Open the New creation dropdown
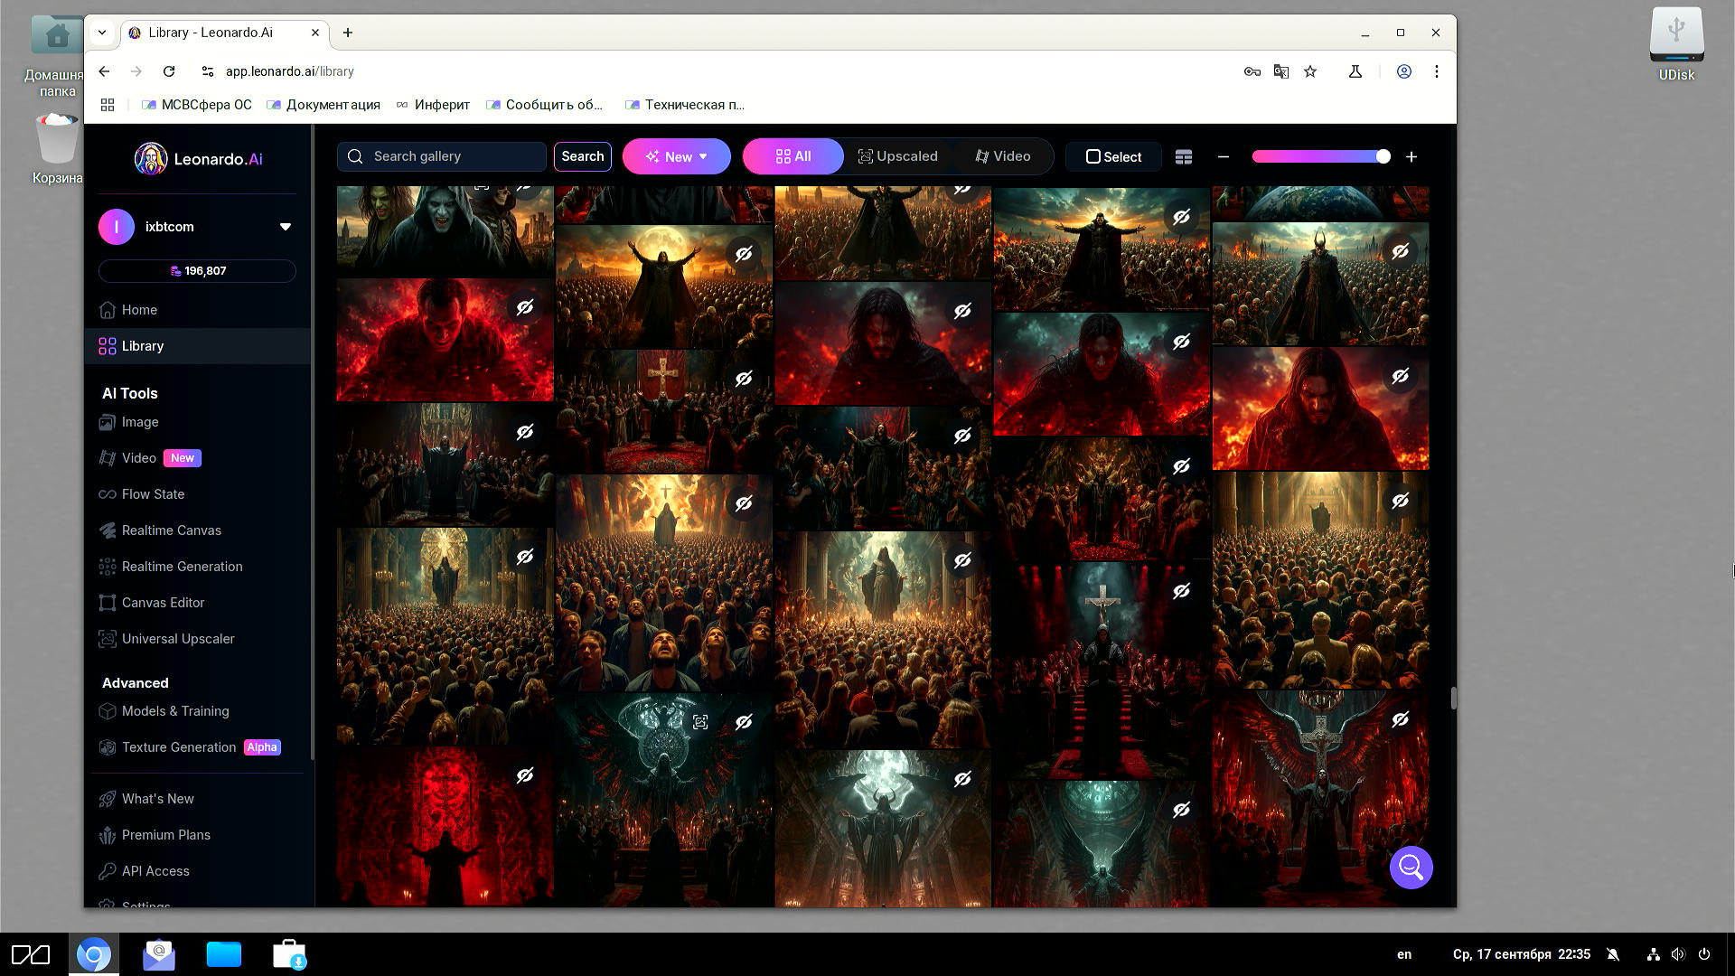Image resolution: width=1735 pixels, height=976 pixels. point(677,157)
